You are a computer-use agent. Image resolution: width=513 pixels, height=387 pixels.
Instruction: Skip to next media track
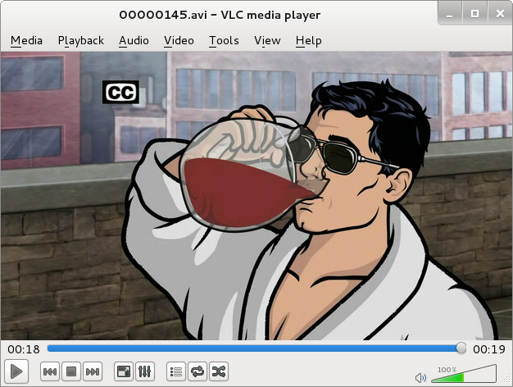pyautogui.click(x=93, y=371)
